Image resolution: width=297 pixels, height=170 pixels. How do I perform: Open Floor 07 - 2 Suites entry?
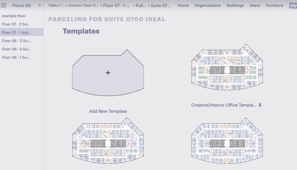point(16,24)
